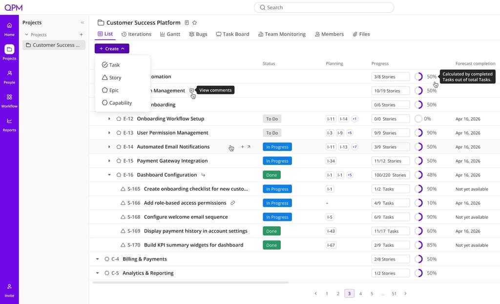
Task: Open the Workflow section in sidebar
Action: (x=9, y=101)
